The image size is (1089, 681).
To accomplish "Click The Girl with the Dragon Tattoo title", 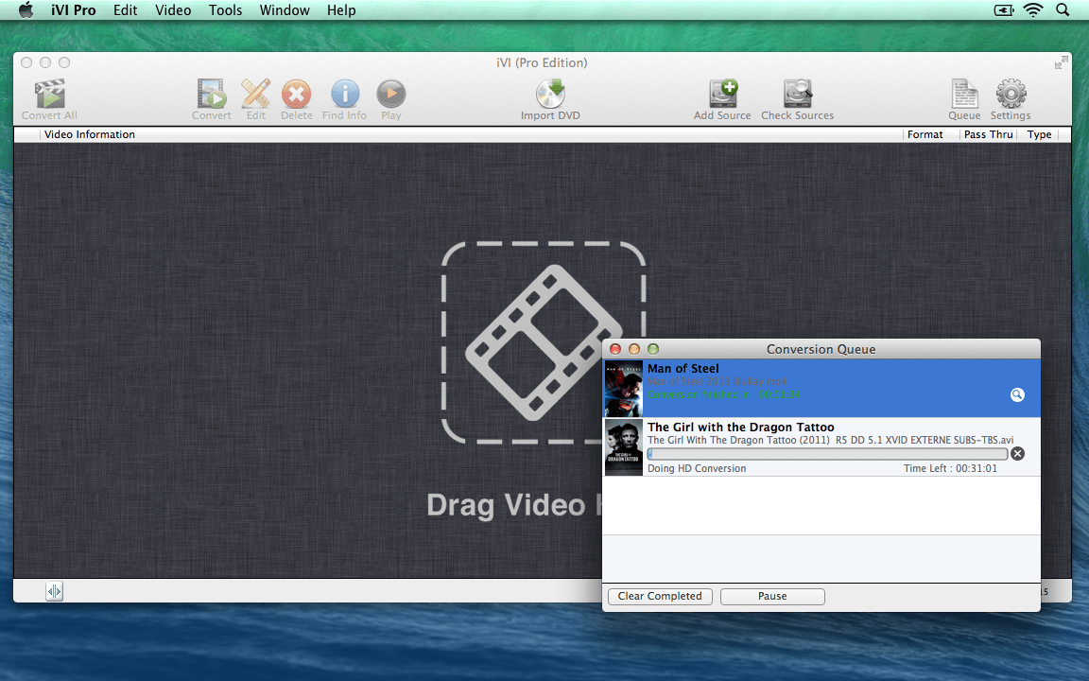I will (x=741, y=428).
